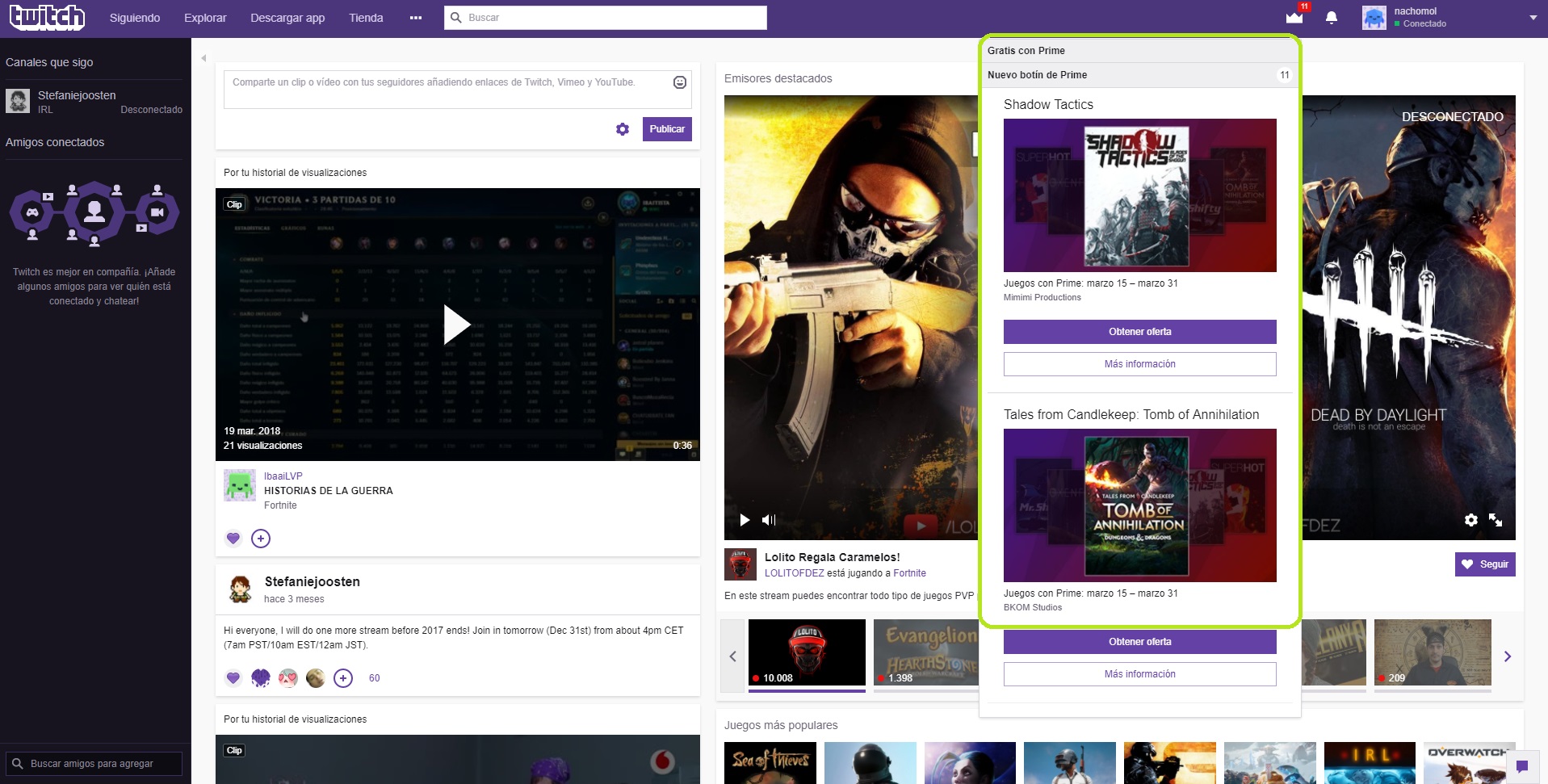Open the three-dots more menu
The width and height of the screenshot is (1548, 784).
point(416,18)
